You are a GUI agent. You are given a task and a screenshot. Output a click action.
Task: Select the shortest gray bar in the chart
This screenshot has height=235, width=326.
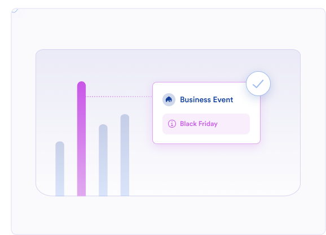(60, 169)
